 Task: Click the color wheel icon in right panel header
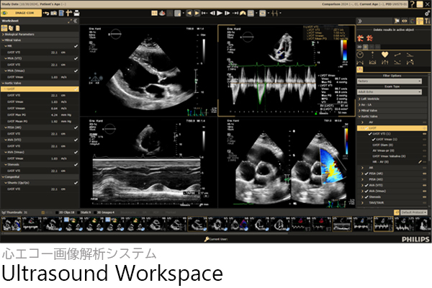pos(412,21)
